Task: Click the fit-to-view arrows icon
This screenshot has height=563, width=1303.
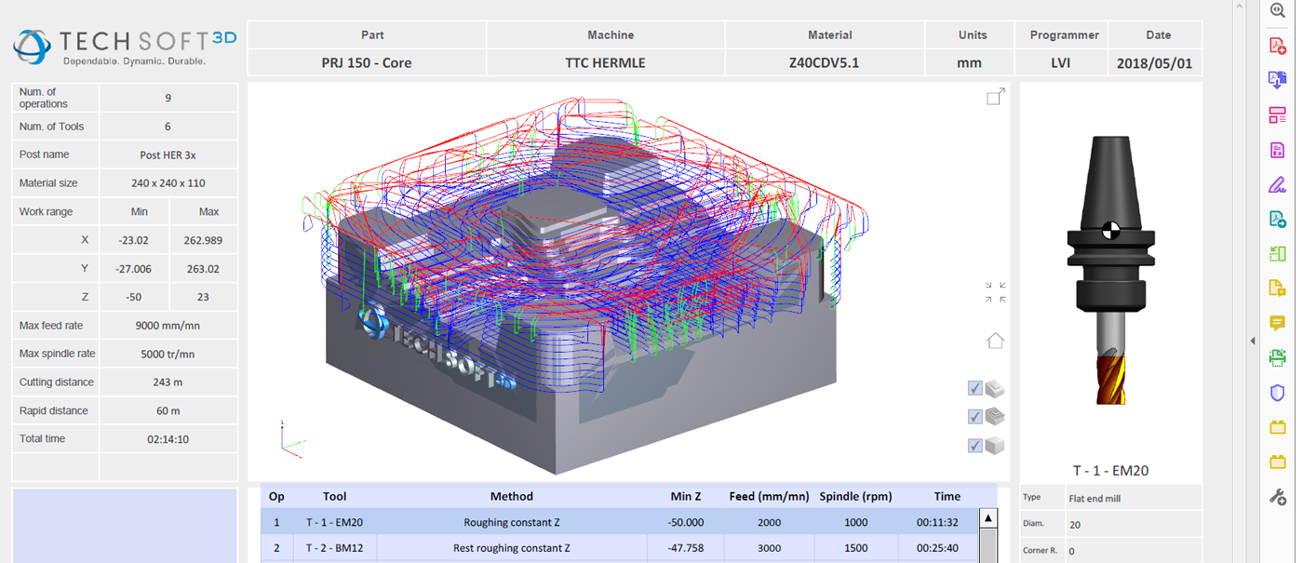Action: [995, 292]
